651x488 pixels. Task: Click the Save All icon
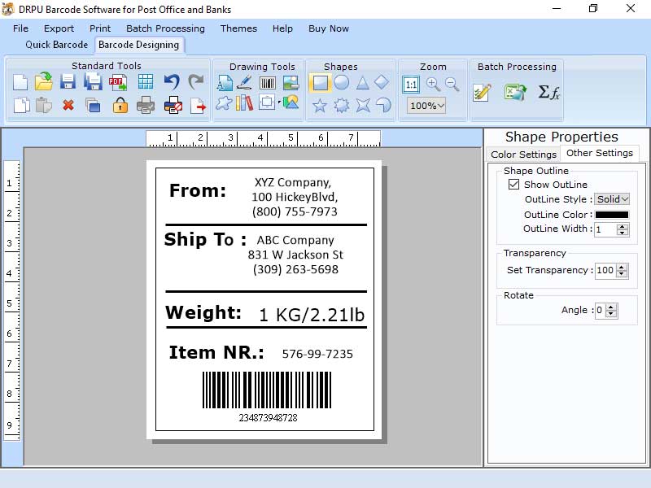click(x=93, y=82)
